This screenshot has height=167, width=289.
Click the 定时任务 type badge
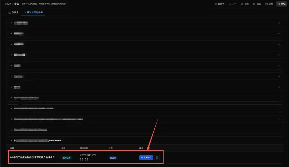point(67,158)
